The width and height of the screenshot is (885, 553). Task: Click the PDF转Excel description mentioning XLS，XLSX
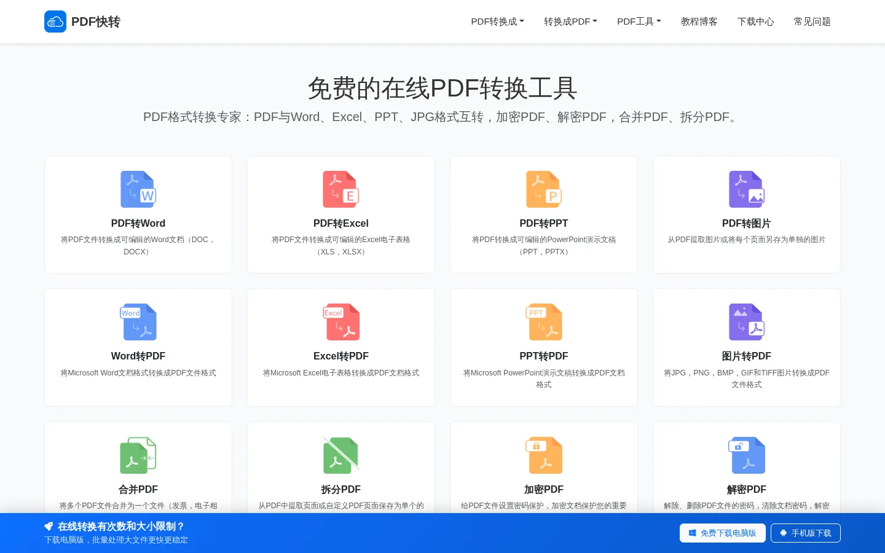tap(341, 246)
